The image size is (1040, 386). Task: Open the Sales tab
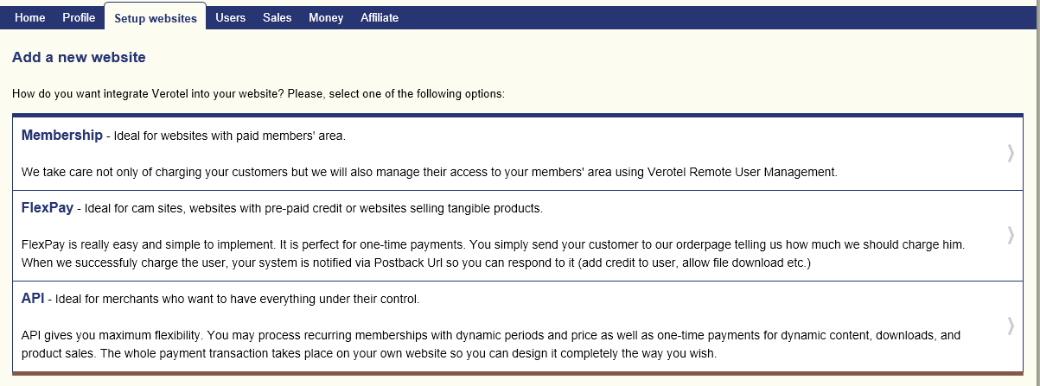click(x=278, y=17)
